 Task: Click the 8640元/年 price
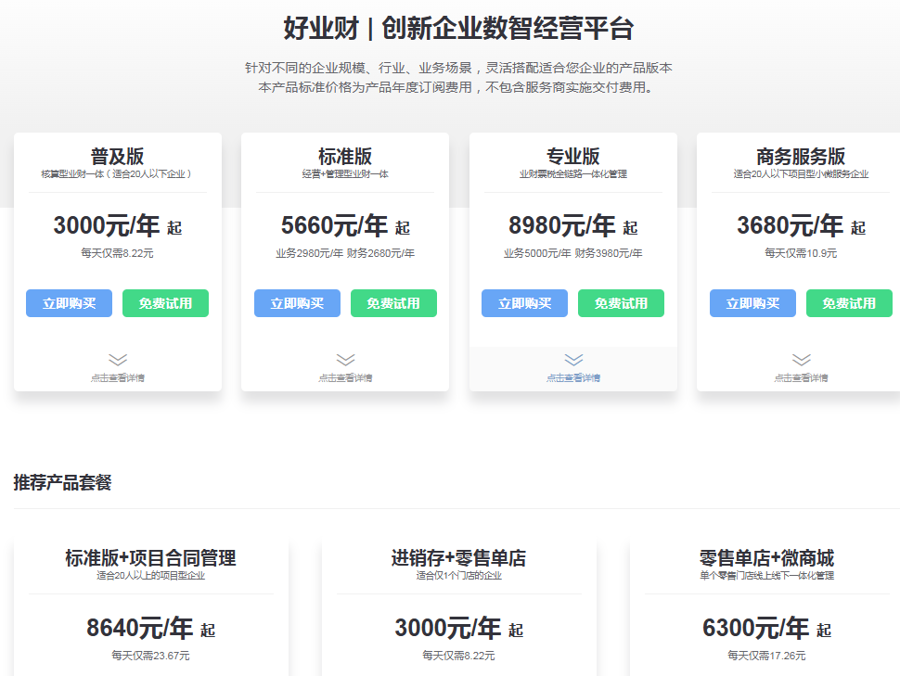tap(151, 627)
